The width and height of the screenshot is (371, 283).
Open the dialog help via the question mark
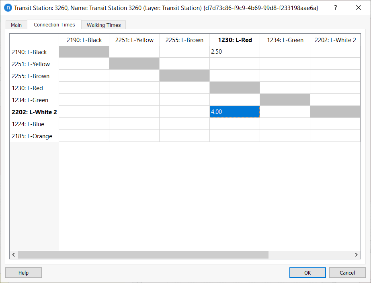click(335, 8)
